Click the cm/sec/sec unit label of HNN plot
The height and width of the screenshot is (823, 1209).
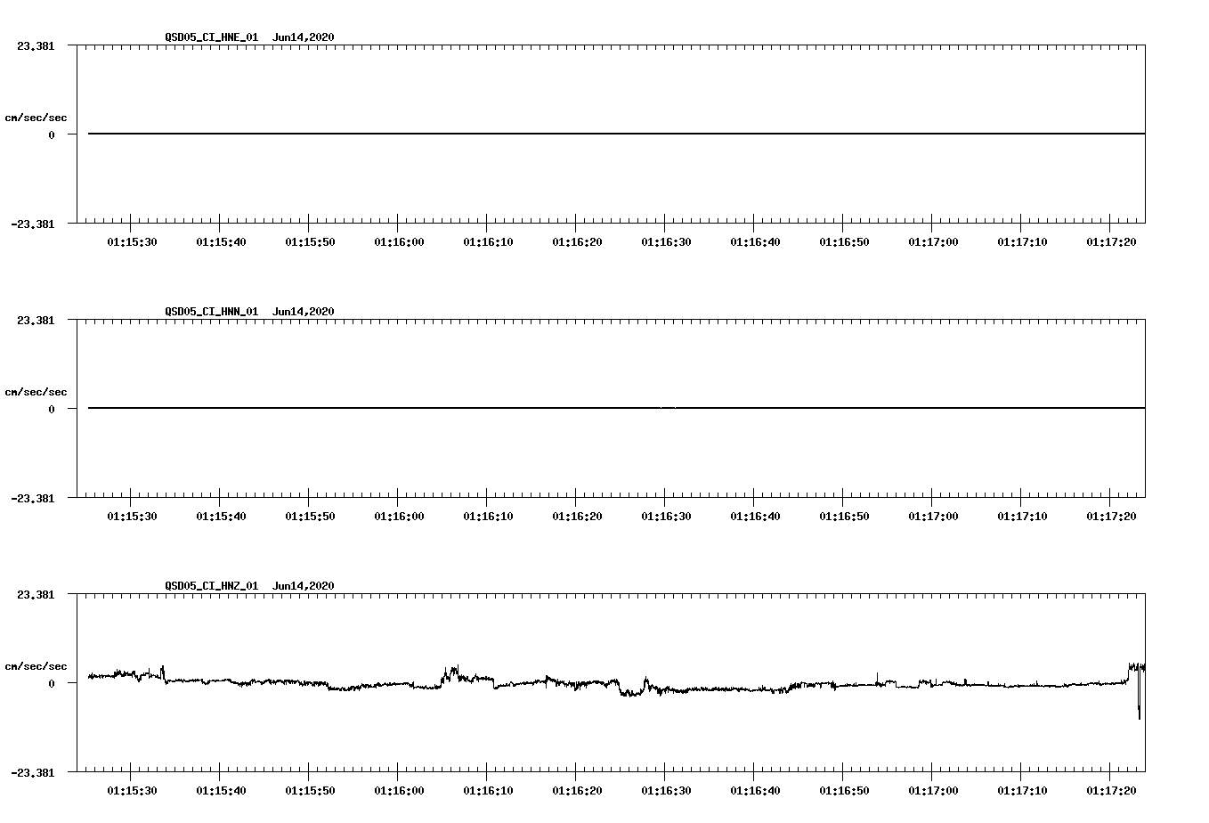(36, 393)
